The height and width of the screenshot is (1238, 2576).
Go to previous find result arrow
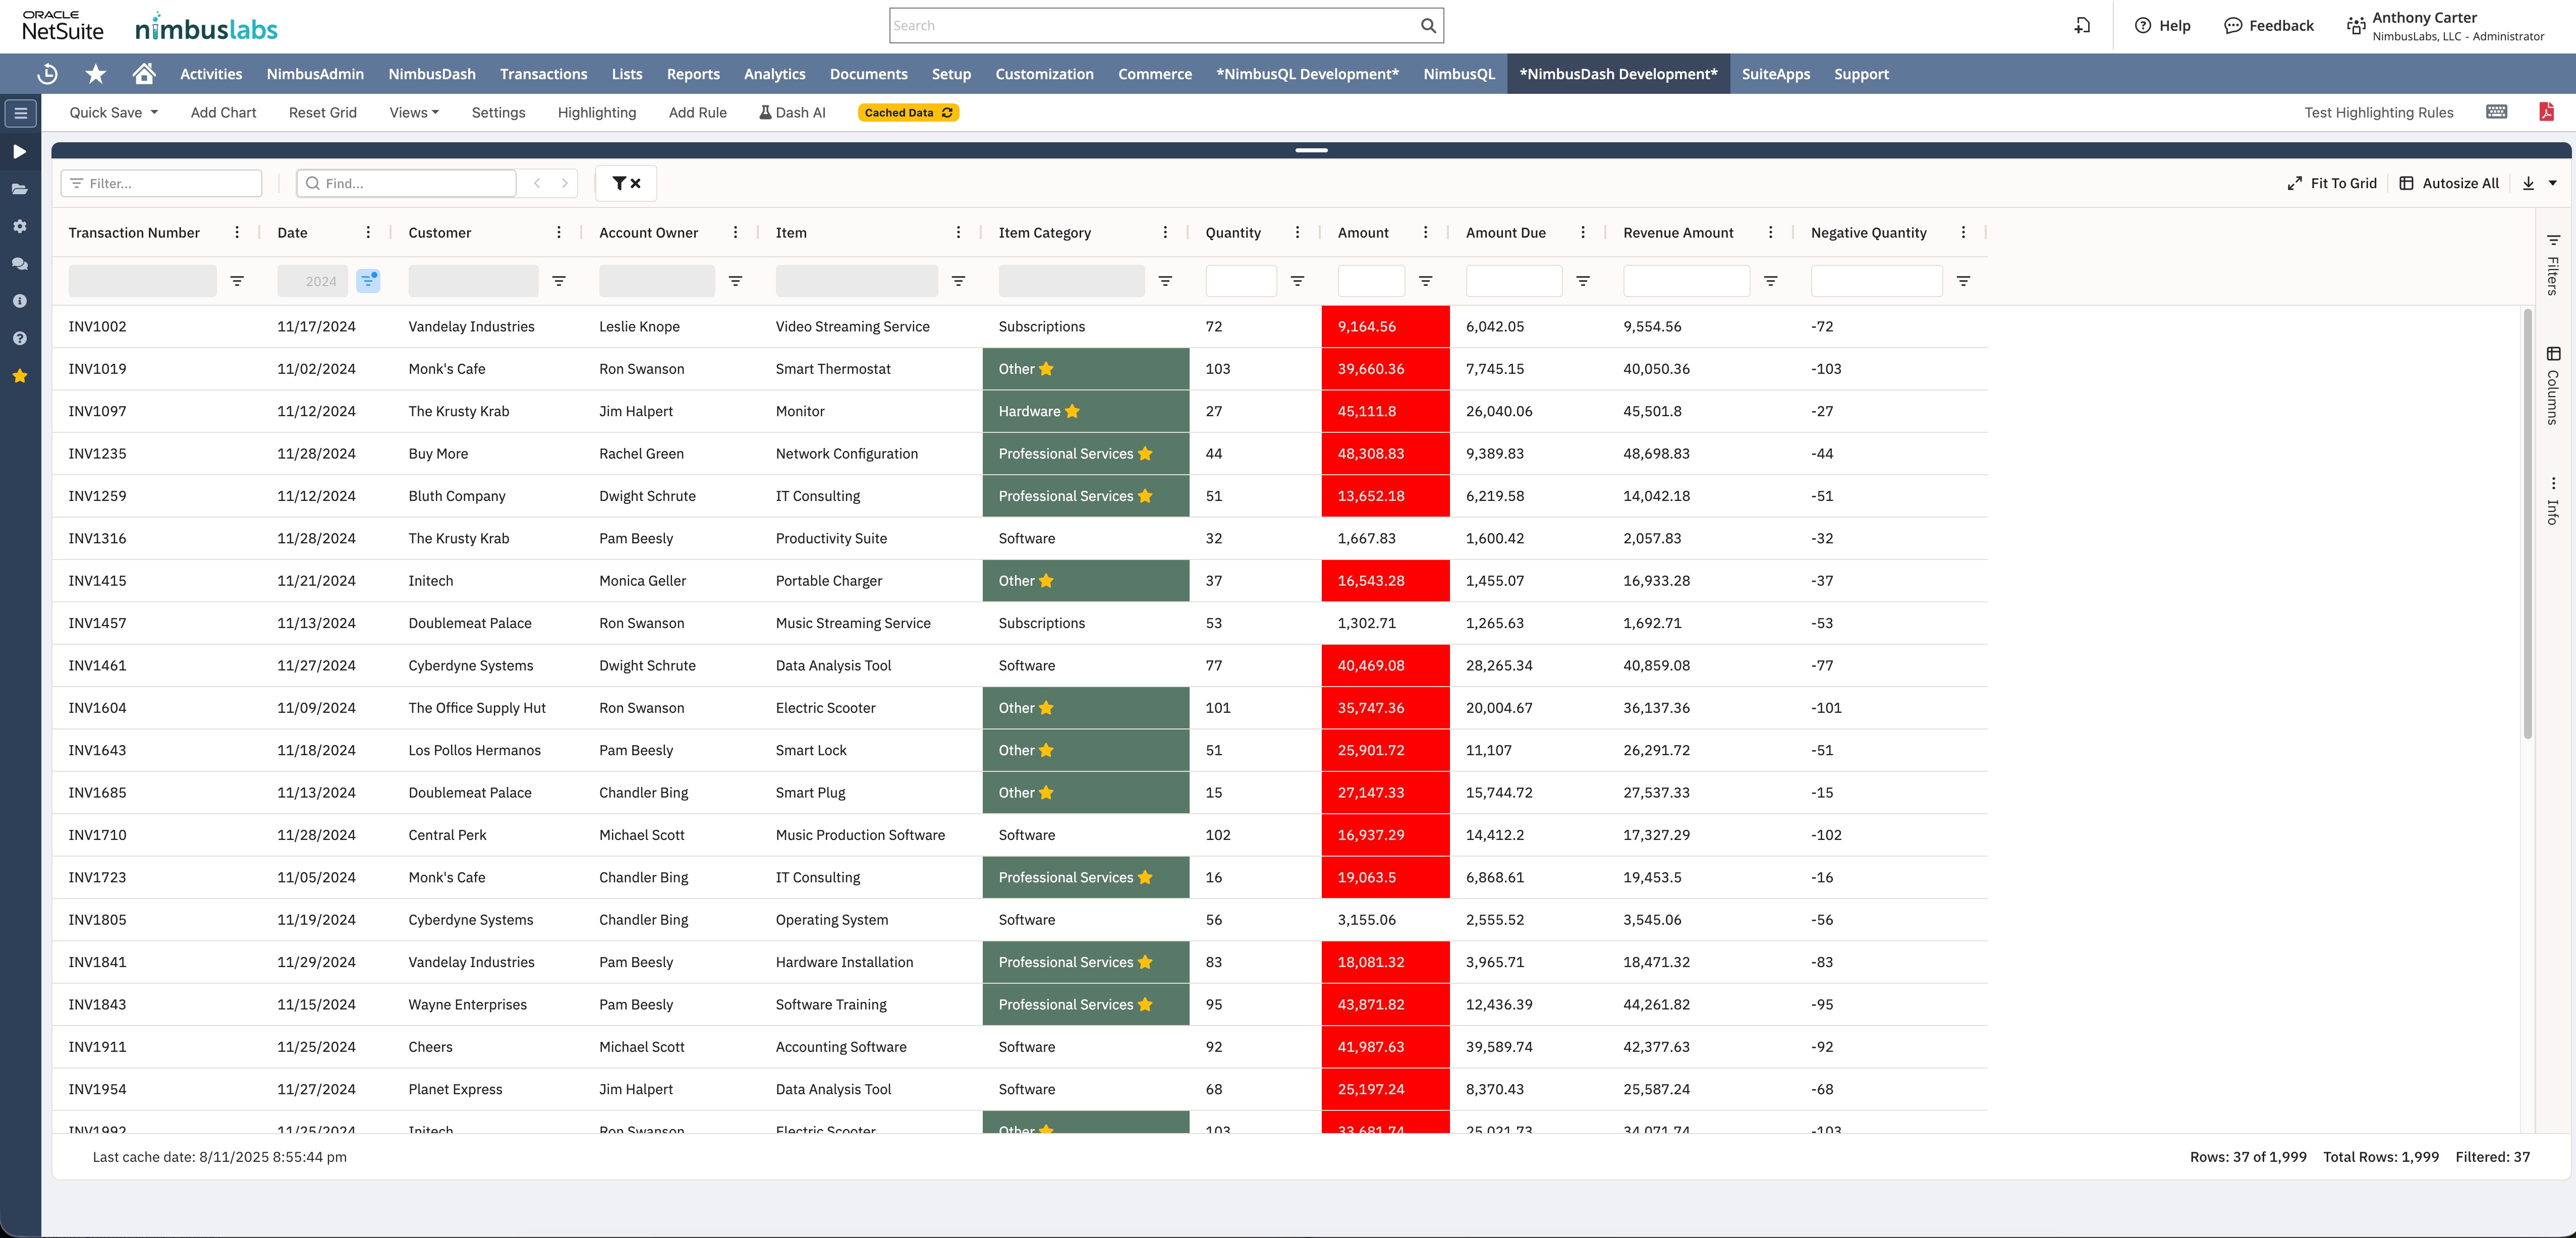point(537,183)
